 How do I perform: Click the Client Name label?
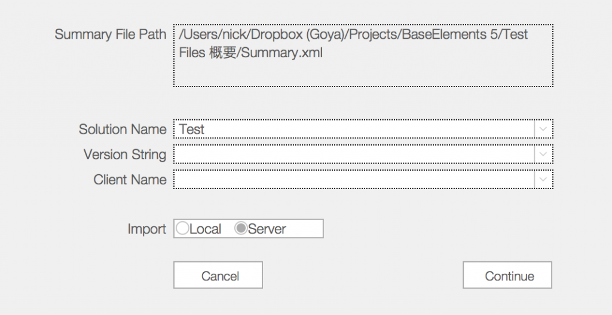pyautogui.click(x=130, y=180)
